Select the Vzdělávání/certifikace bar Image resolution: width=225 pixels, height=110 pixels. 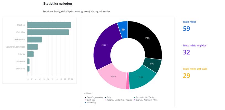tap(33, 47)
